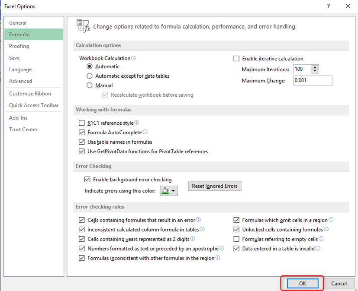Enable Formulas referring to empty cells
Image resolution: width=358 pixels, height=291 pixels.
[x=236, y=239]
